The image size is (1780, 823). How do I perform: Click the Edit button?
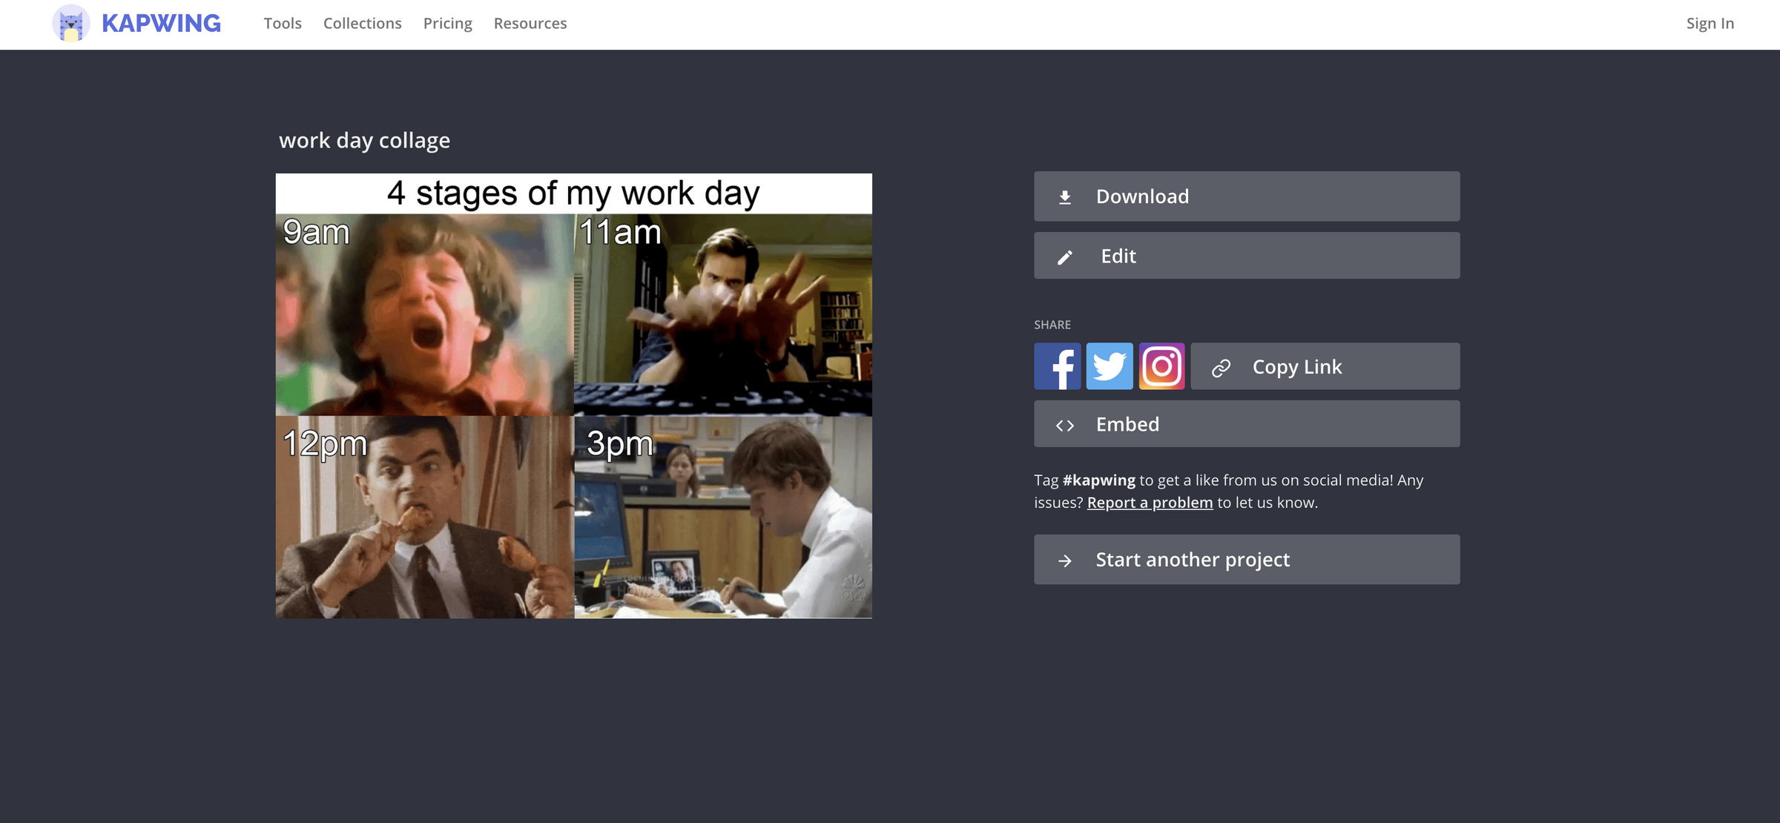tap(1246, 256)
